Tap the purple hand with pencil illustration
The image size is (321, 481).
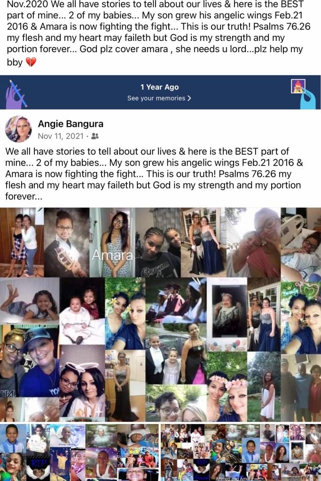17,94
